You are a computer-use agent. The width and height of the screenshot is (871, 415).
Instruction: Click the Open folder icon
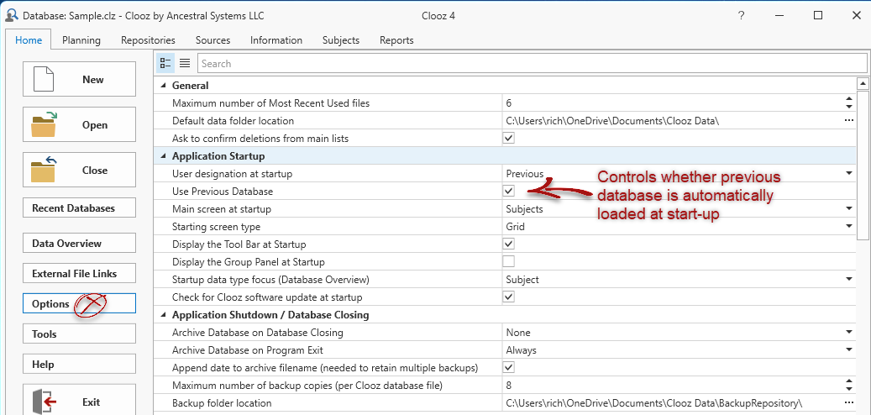click(x=44, y=125)
